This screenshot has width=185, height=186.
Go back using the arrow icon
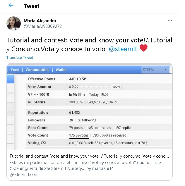coord(11,5)
